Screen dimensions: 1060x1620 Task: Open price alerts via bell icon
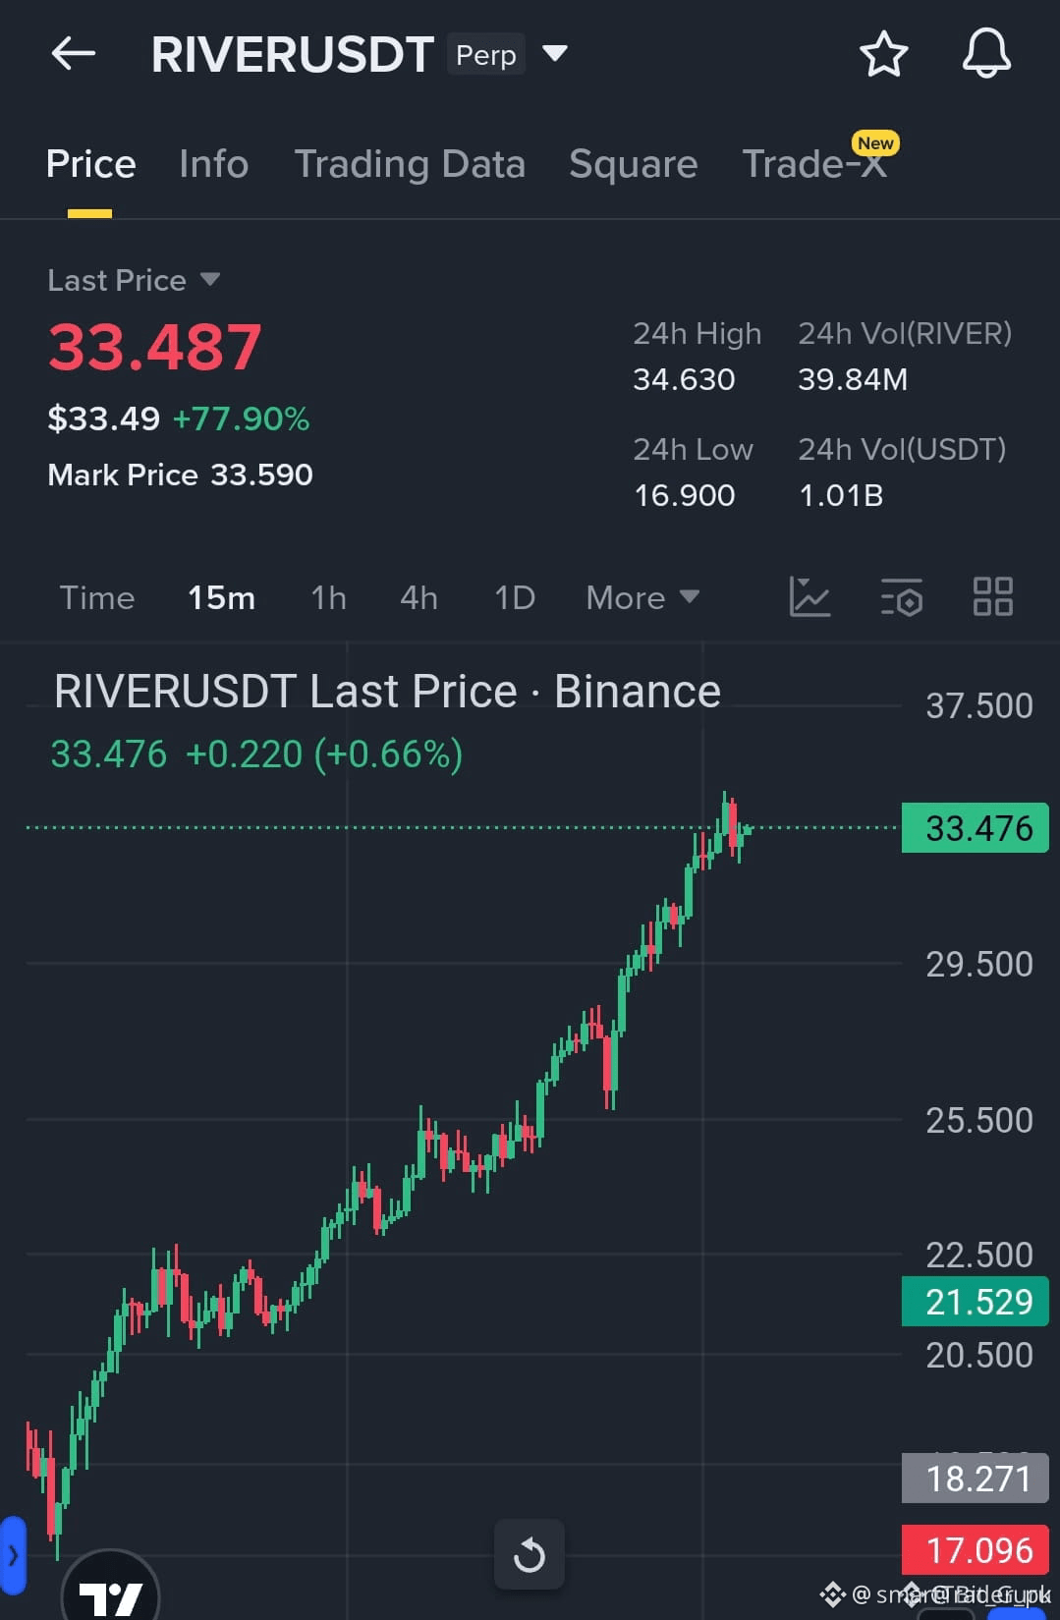(x=986, y=53)
